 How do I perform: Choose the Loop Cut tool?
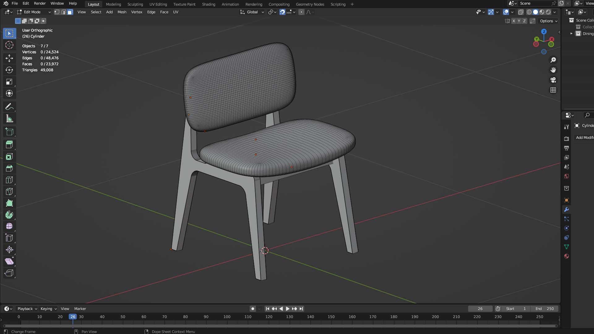(x=9, y=180)
